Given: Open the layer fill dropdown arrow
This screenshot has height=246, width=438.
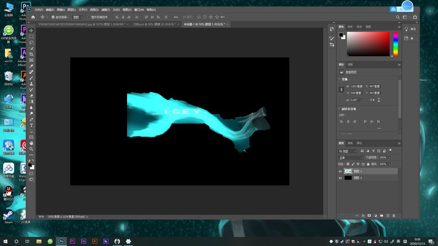Looking at the screenshot, I should tap(389, 164).
